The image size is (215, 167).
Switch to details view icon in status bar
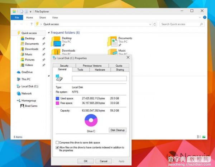pyautogui.click(x=199, y=137)
